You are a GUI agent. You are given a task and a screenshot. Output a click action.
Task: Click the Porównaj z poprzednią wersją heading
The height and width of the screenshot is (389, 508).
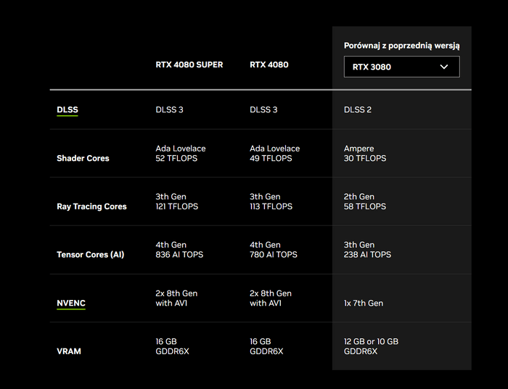(402, 46)
